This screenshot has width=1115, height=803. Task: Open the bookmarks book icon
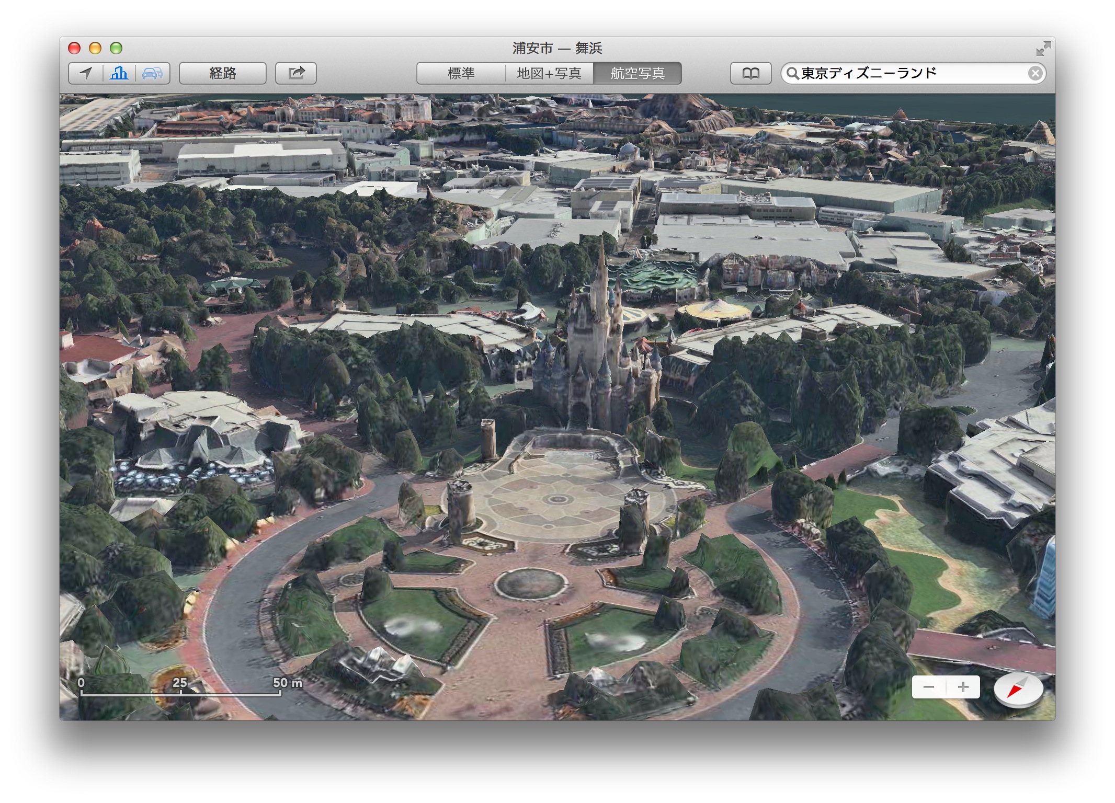point(750,73)
